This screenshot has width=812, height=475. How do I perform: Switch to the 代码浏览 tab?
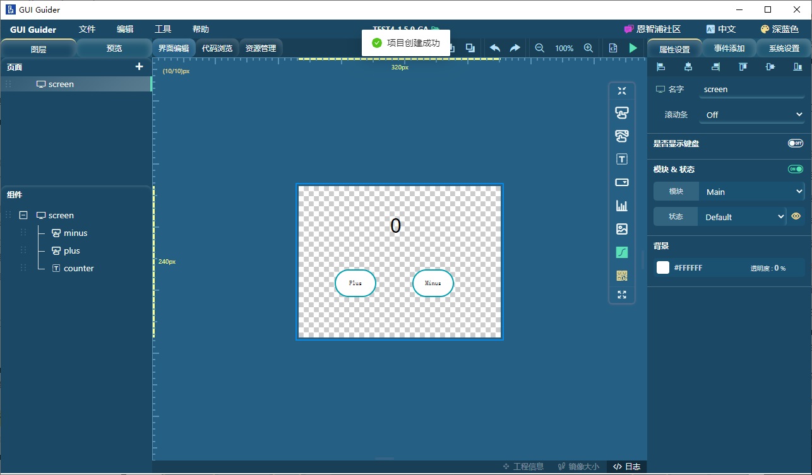click(x=217, y=48)
